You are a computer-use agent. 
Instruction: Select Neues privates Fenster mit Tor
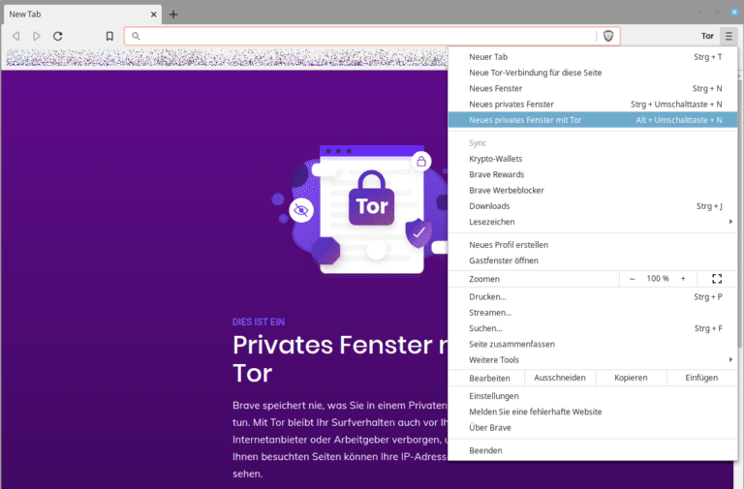point(593,120)
